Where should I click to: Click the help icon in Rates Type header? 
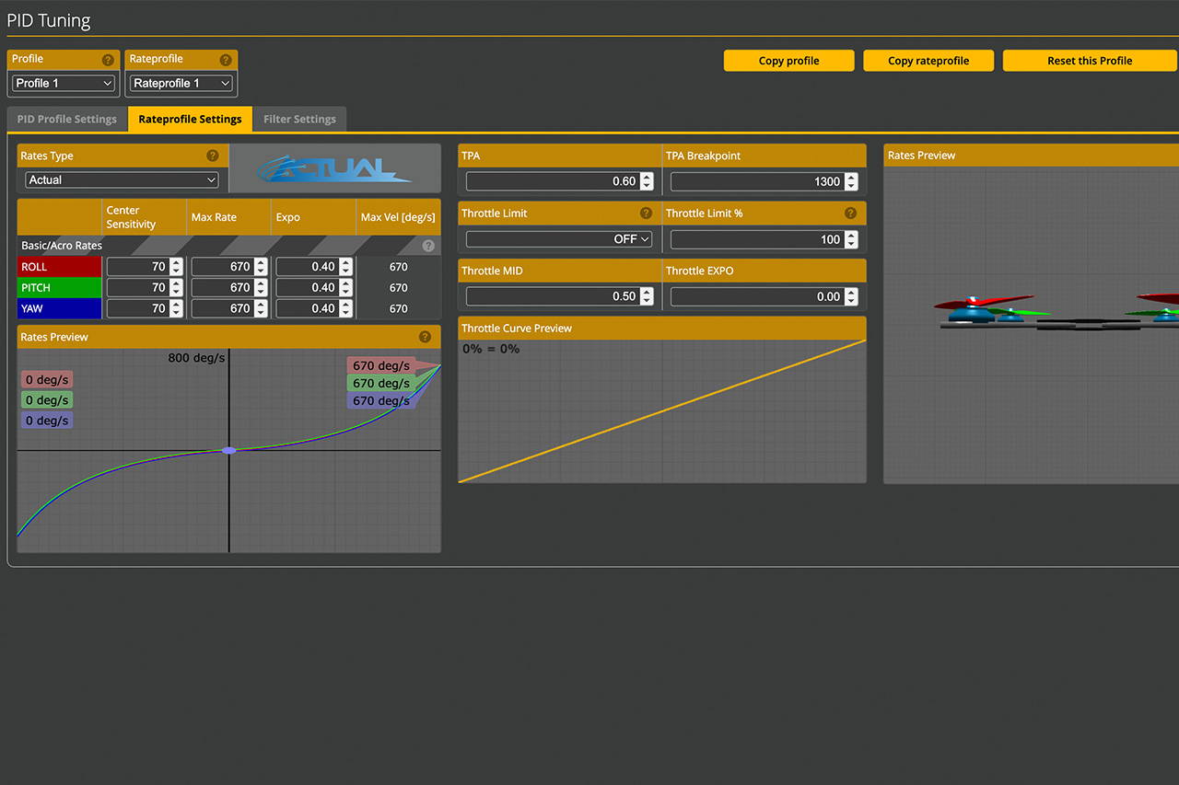pyautogui.click(x=213, y=156)
